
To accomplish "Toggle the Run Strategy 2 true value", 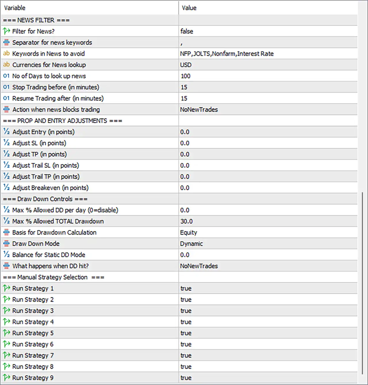I will (x=268, y=299).
